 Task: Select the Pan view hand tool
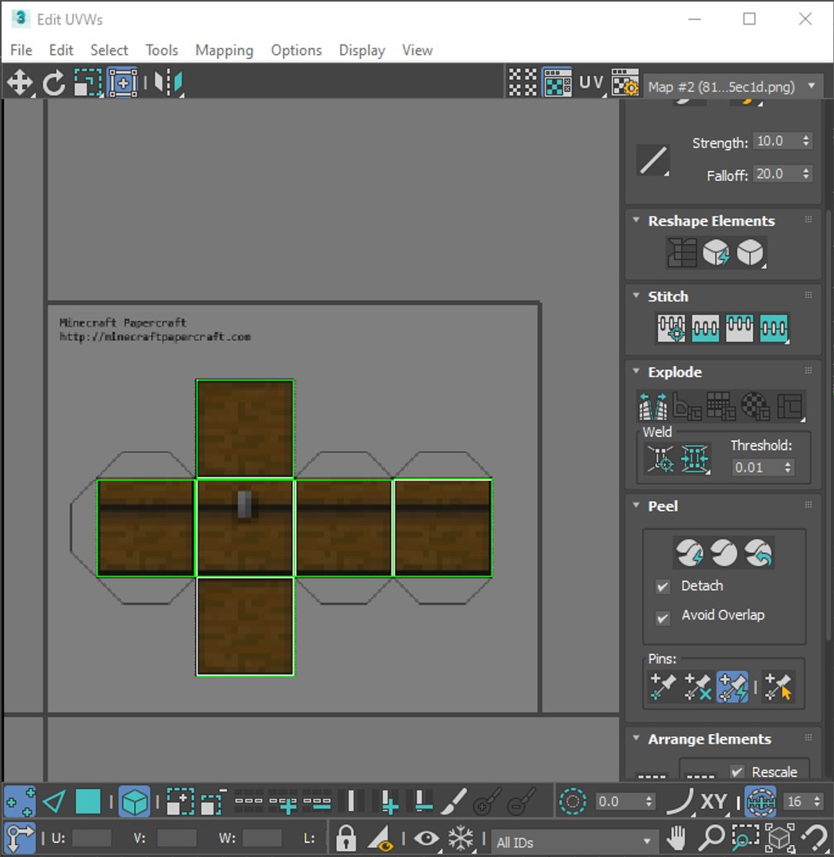677,837
